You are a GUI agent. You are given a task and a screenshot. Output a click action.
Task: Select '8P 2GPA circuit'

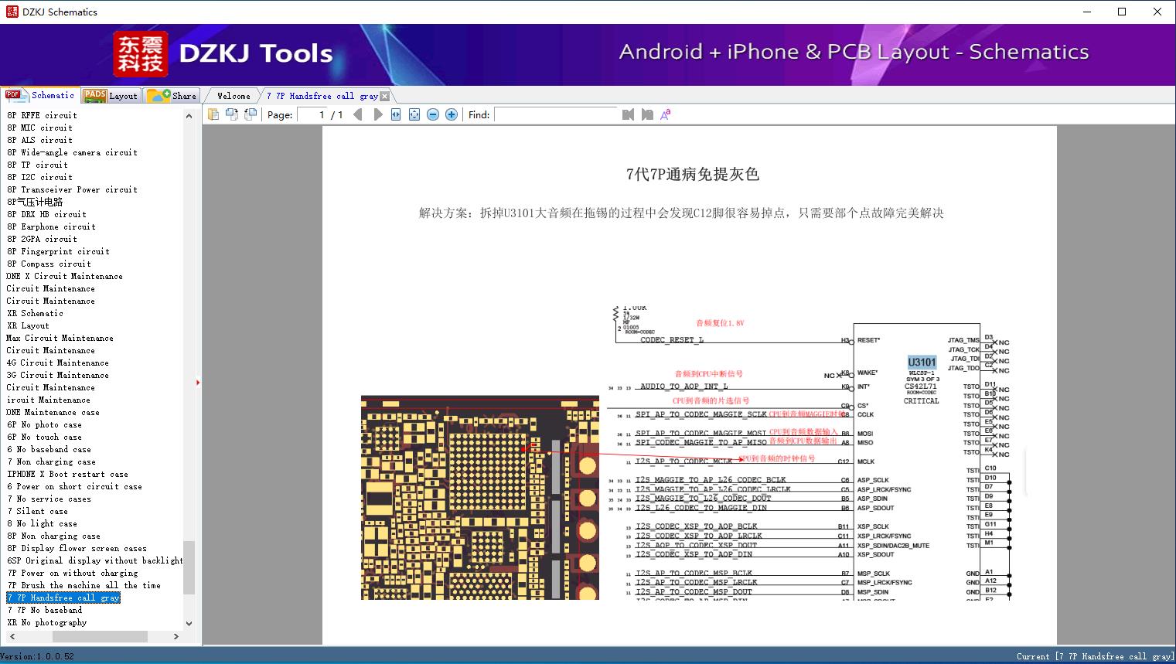coord(42,239)
